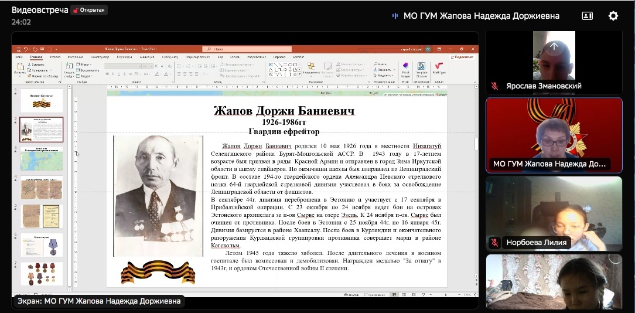635x313 pixels.
Task: Click the Redo icon in PowerPoint
Action: coord(35,49)
